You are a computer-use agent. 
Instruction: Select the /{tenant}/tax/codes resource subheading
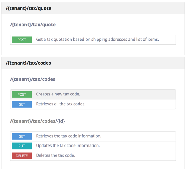[x=33, y=79]
